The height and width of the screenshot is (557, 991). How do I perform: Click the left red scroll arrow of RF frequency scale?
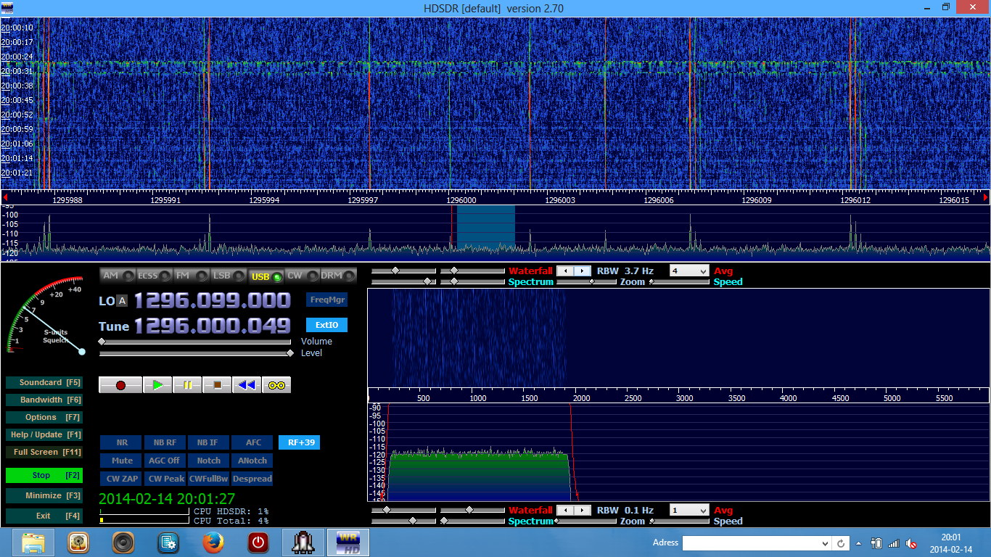point(4,197)
